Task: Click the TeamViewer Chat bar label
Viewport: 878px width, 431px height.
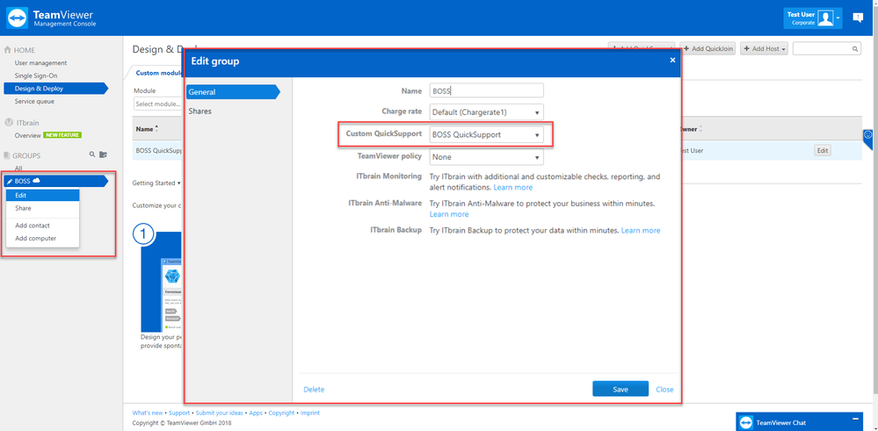Action: point(781,422)
